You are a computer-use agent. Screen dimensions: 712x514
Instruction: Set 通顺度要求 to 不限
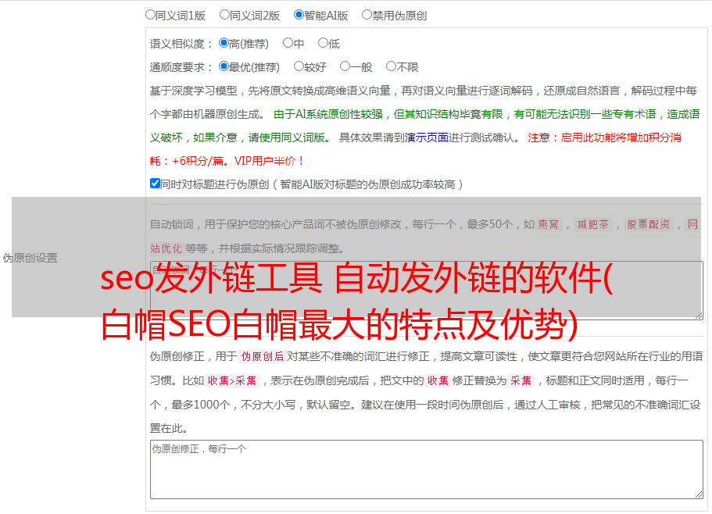391,66
